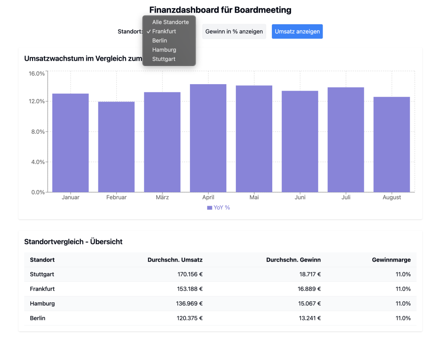Click the 'Durchschn. Gewinn' column header

coord(294,260)
